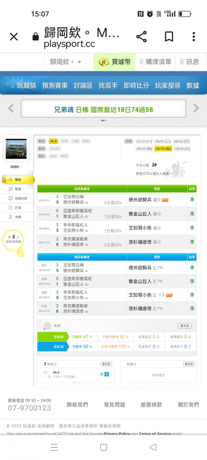Go to 討論區 nav tab
The width and height of the screenshot is (207, 460).
coord(83,86)
